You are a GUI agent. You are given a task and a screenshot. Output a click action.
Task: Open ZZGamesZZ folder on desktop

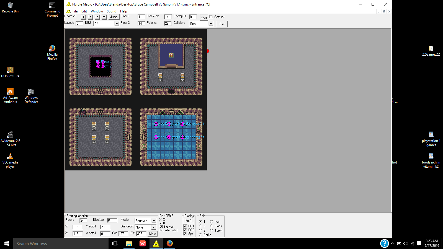pos(431,51)
